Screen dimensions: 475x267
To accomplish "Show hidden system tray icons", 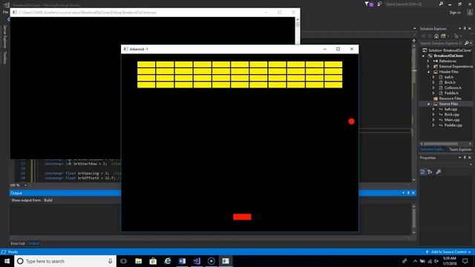I will pyautogui.click(x=415, y=261).
